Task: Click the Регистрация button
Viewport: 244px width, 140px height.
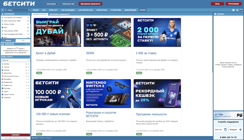Action: tap(234, 4)
